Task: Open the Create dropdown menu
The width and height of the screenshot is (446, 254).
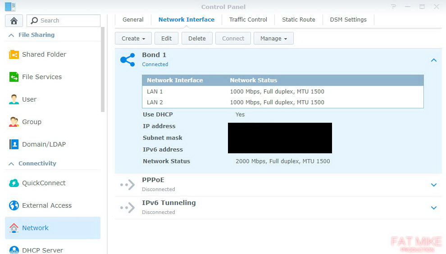Action: pyautogui.click(x=133, y=38)
